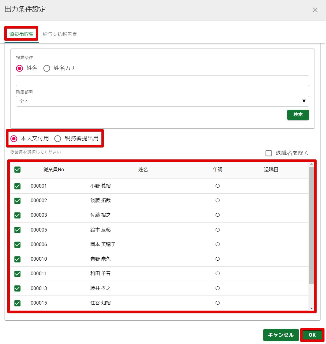Select the 姓名カナ radio button
The width and height of the screenshot is (326, 344).
(x=47, y=68)
